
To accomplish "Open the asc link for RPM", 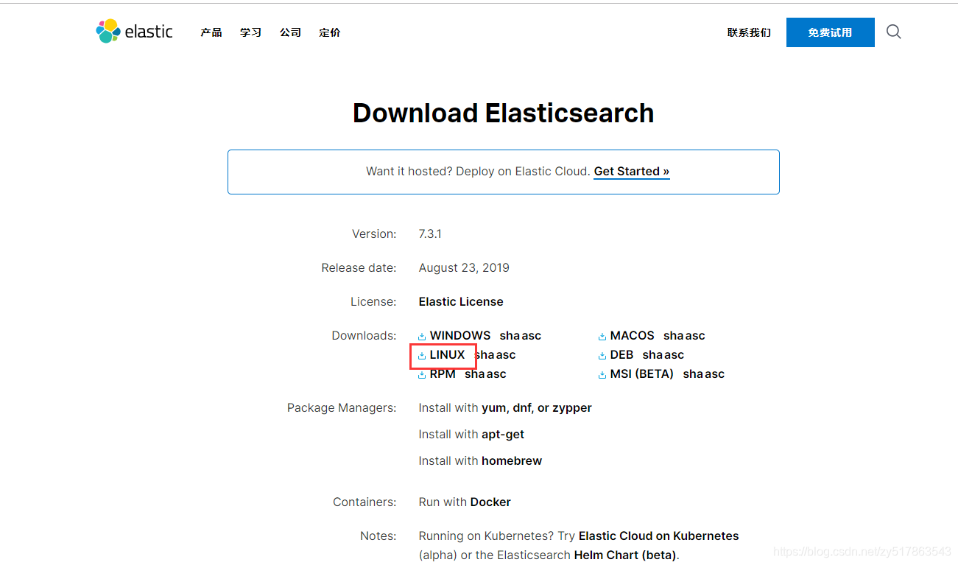I will point(496,373).
